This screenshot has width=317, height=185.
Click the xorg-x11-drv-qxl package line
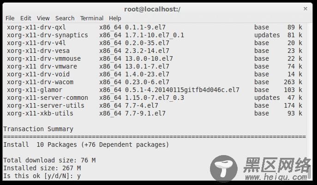tap(155, 27)
